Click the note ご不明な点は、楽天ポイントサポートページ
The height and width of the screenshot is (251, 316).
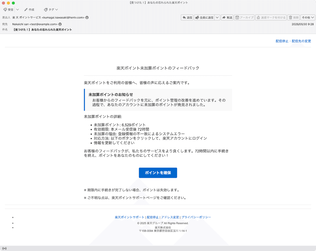point(135,198)
